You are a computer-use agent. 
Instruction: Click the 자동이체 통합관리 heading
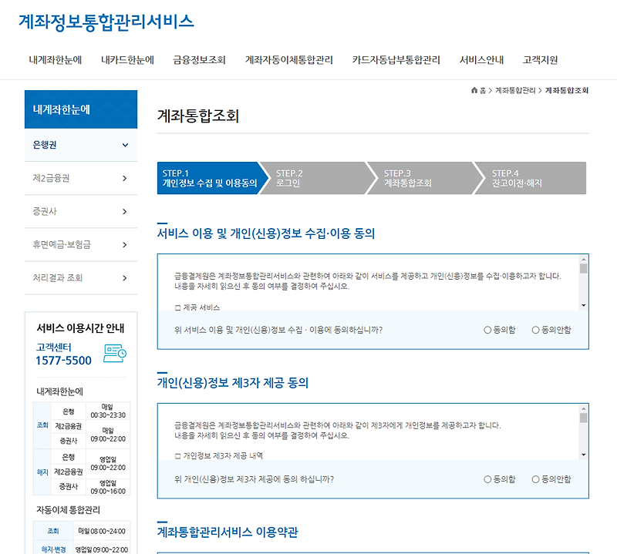pos(68,510)
